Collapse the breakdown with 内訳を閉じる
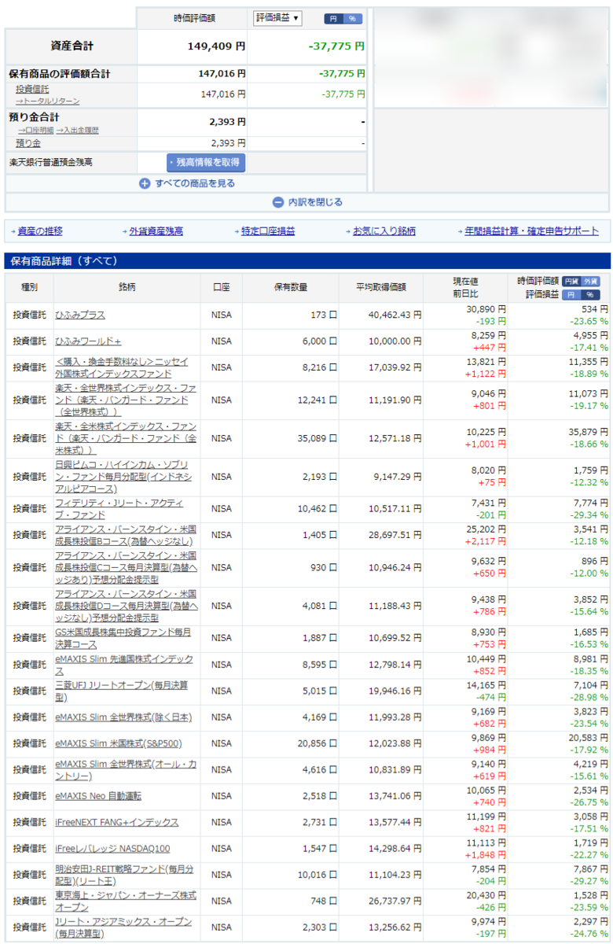Image resolution: width=613 pixels, height=944 pixels. pyautogui.click(x=307, y=202)
